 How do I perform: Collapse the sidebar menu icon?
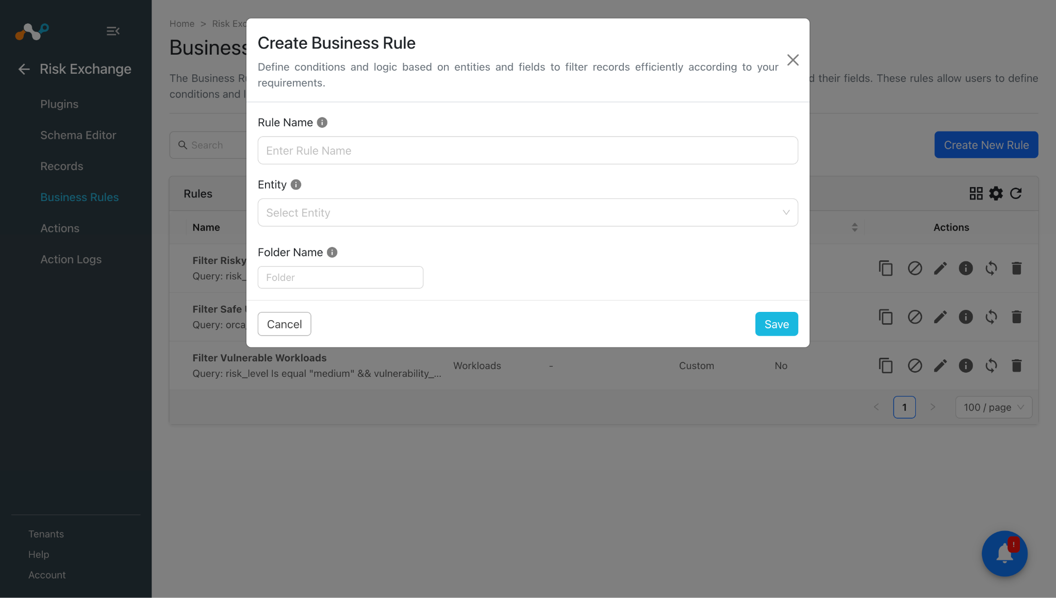(113, 31)
